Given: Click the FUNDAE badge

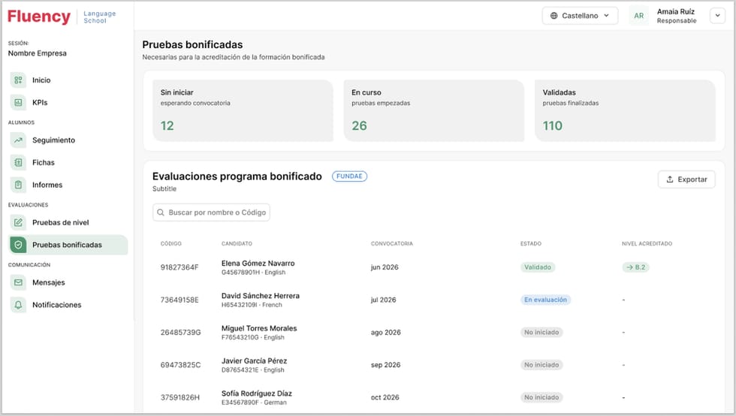Looking at the screenshot, I should tap(349, 176).
